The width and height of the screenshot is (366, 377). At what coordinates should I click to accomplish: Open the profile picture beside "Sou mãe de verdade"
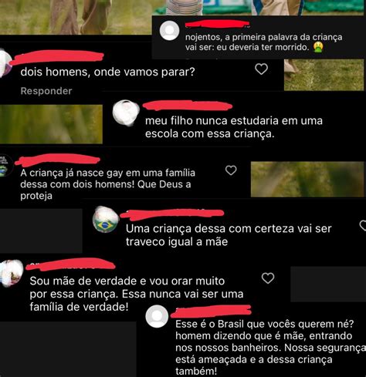10,273
